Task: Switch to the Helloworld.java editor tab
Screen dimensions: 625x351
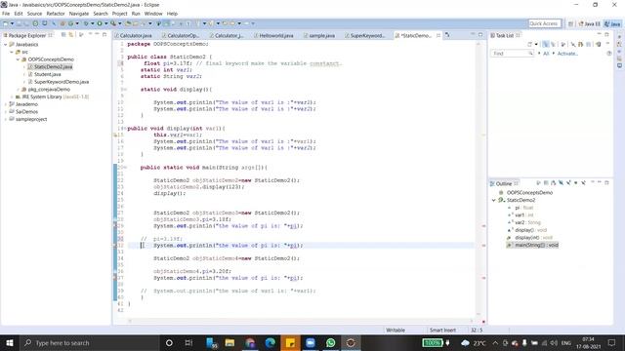Action: (273, 35)
